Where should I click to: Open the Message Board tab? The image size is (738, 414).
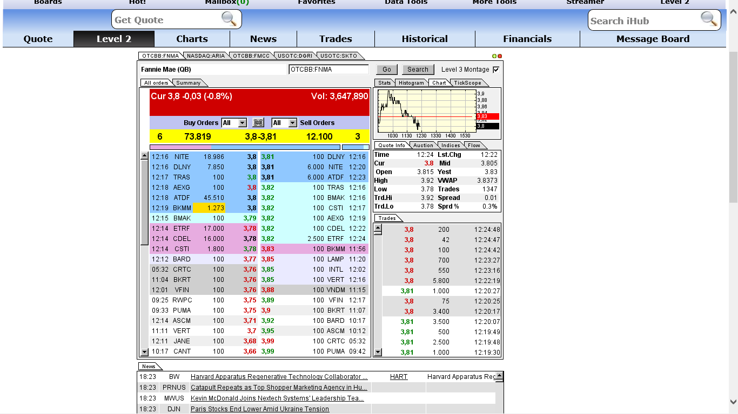click(653, 39)
